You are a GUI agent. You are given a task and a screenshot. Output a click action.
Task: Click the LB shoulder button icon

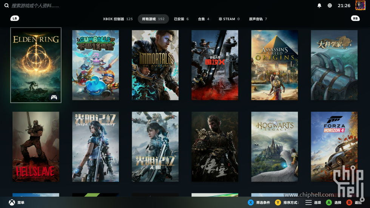15,18
